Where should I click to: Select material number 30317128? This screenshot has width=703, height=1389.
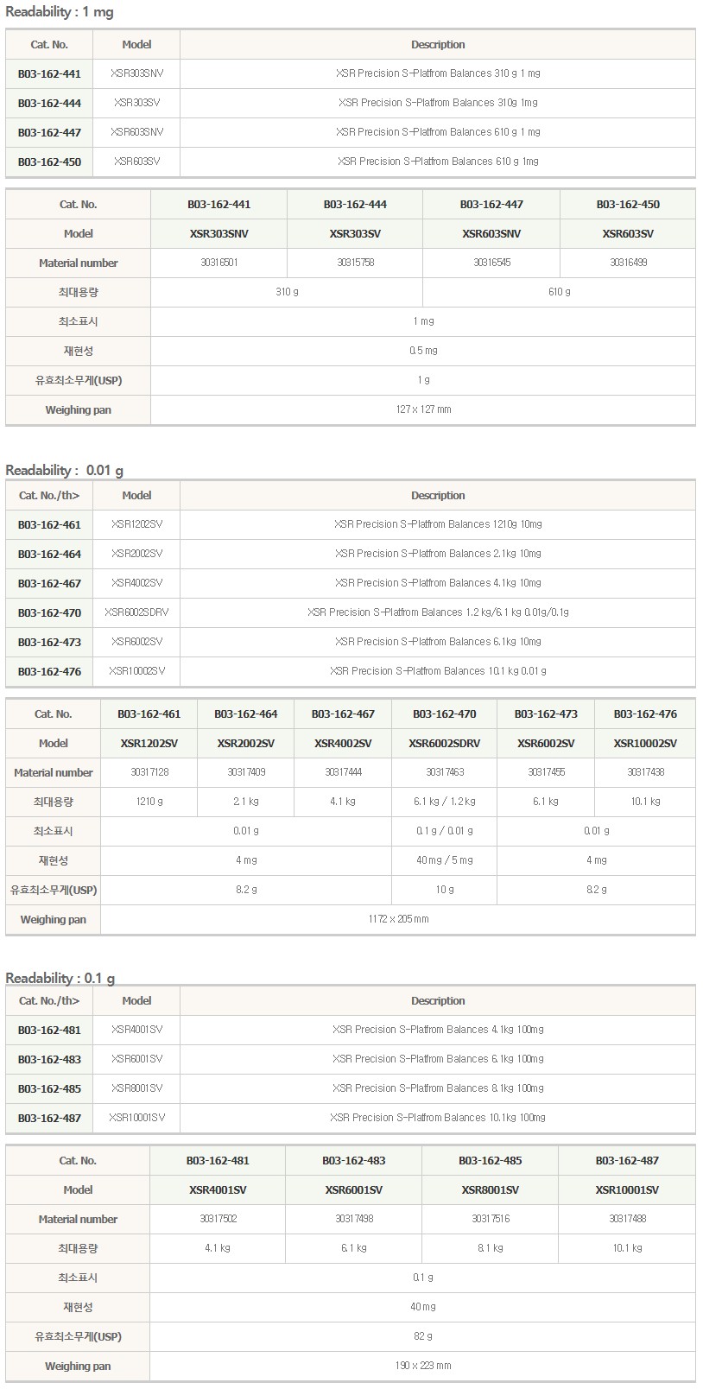click(149, 772)
